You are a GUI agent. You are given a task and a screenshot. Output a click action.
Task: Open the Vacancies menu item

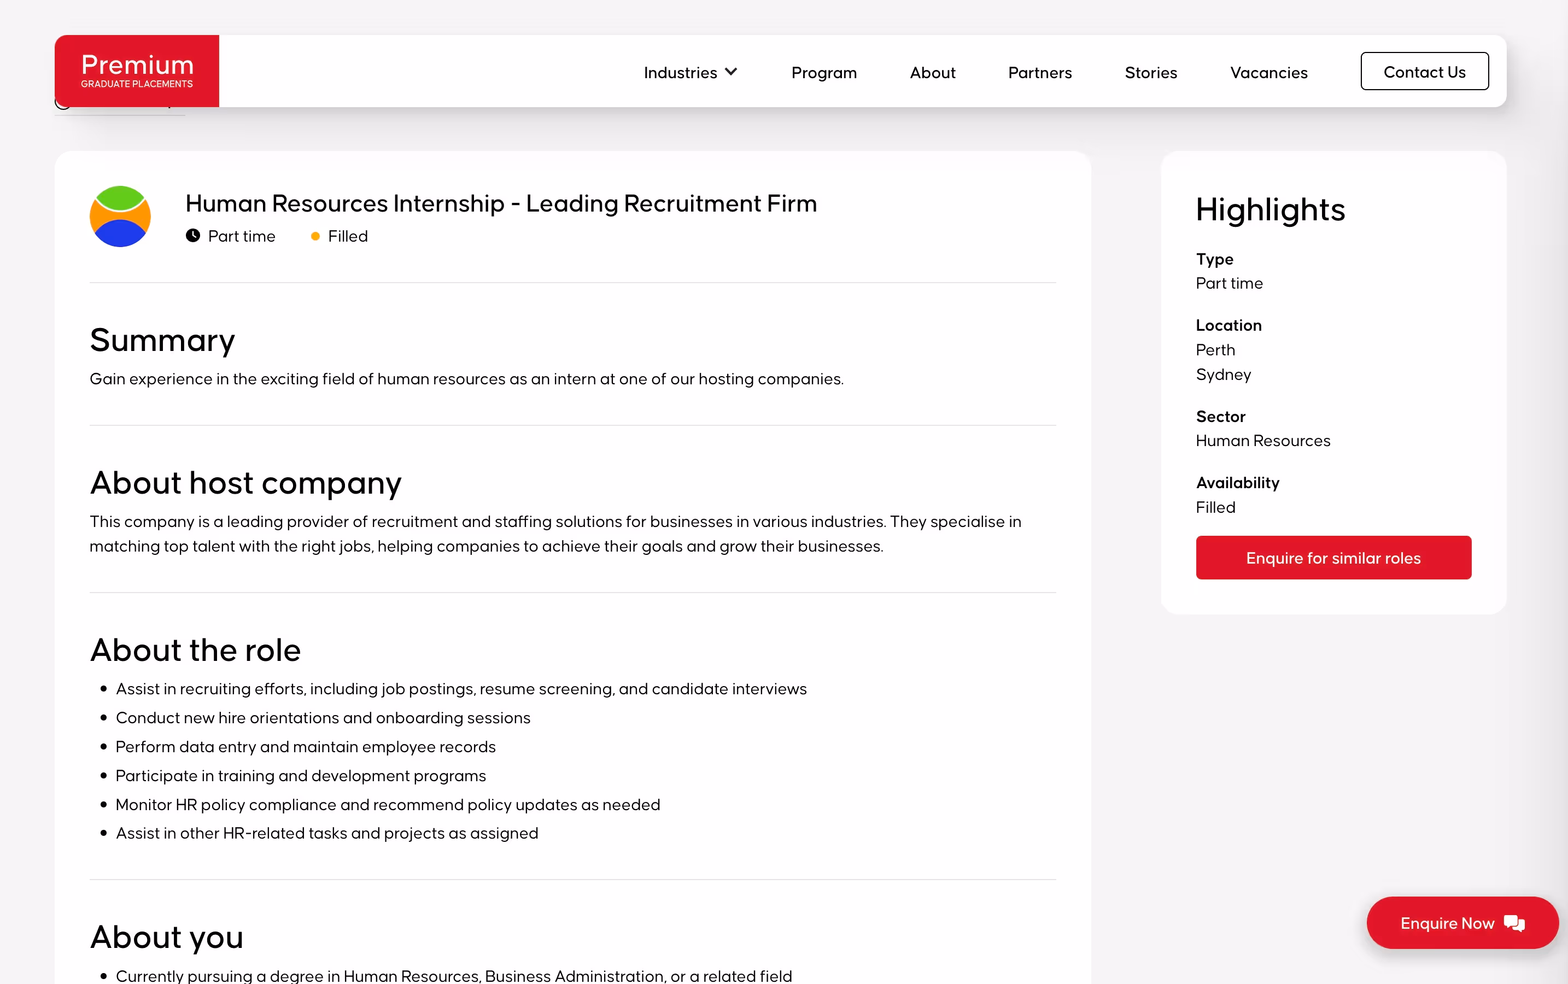click(1268, 72)
